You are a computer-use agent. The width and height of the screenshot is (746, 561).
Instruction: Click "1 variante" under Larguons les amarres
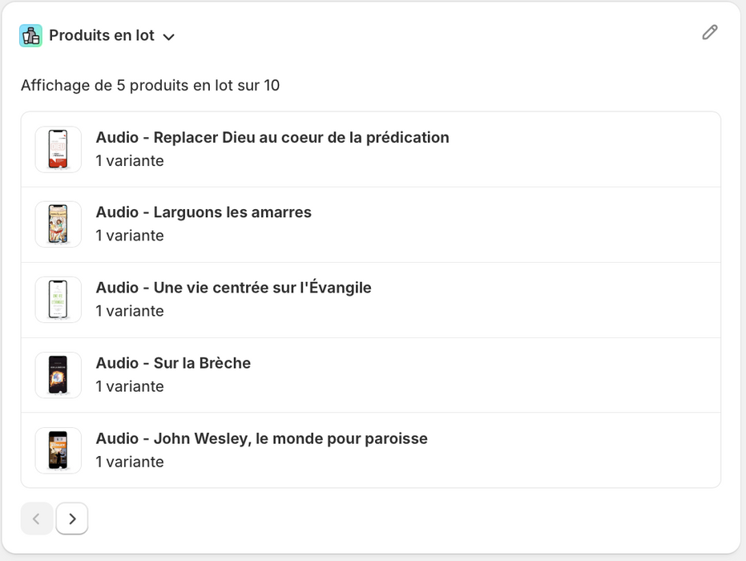coord(129,236)
